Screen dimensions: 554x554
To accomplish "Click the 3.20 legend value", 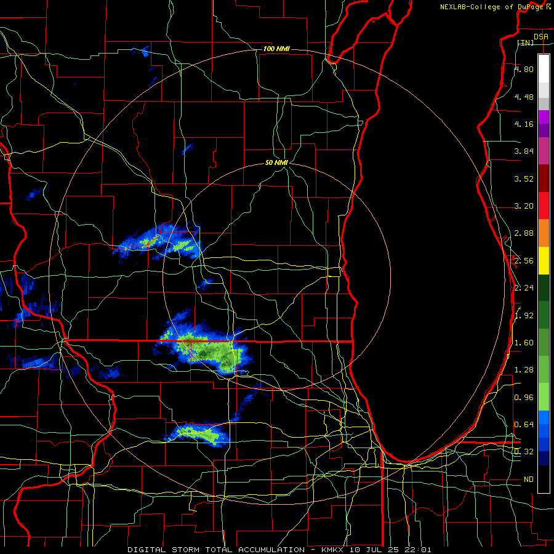I will pyautogui.click(x=524, y=206).
